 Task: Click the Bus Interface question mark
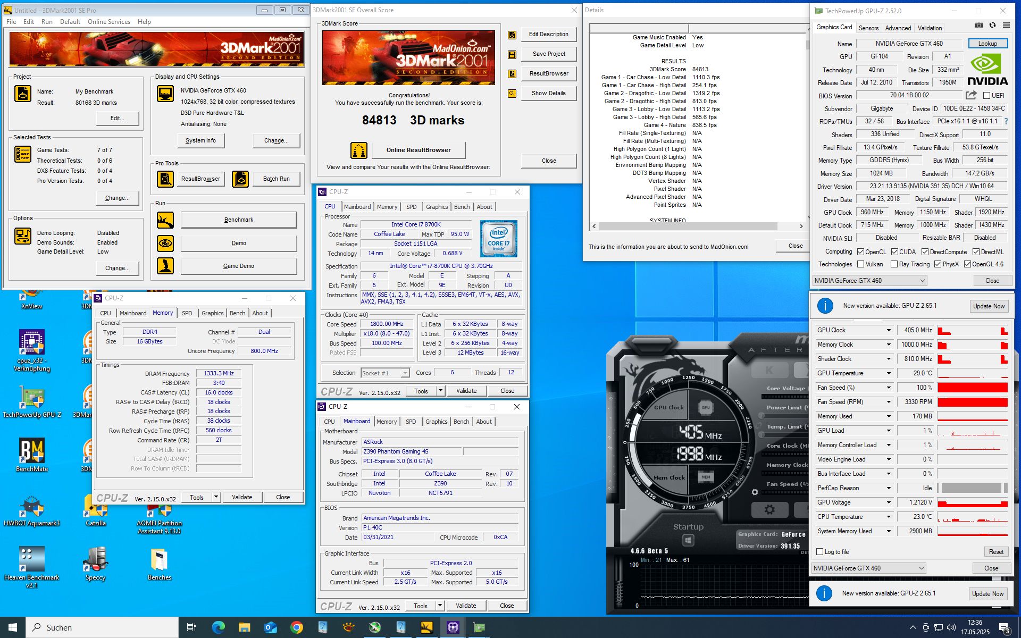1006,121
